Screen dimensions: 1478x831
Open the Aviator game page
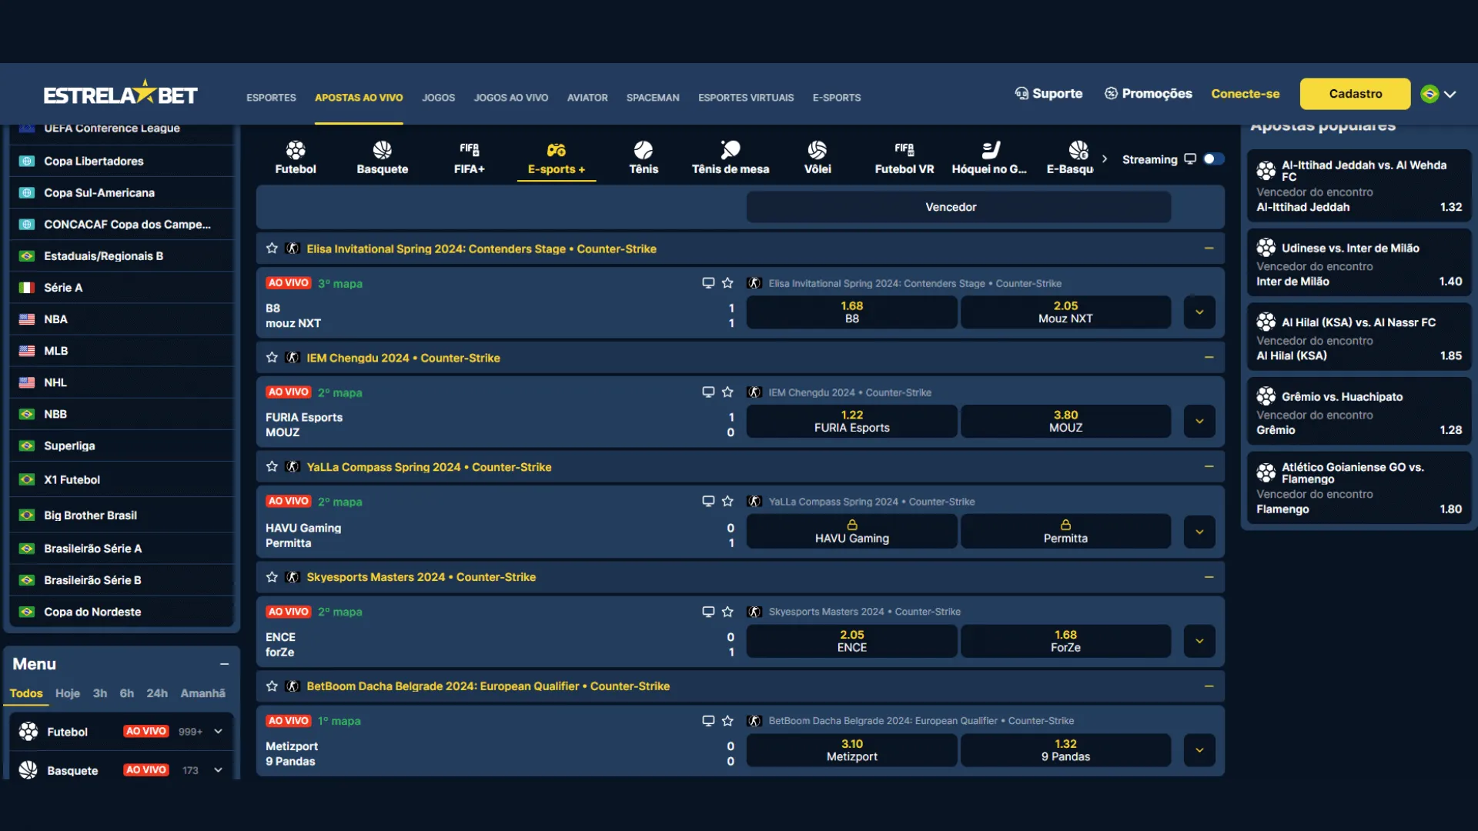(587, 98)
